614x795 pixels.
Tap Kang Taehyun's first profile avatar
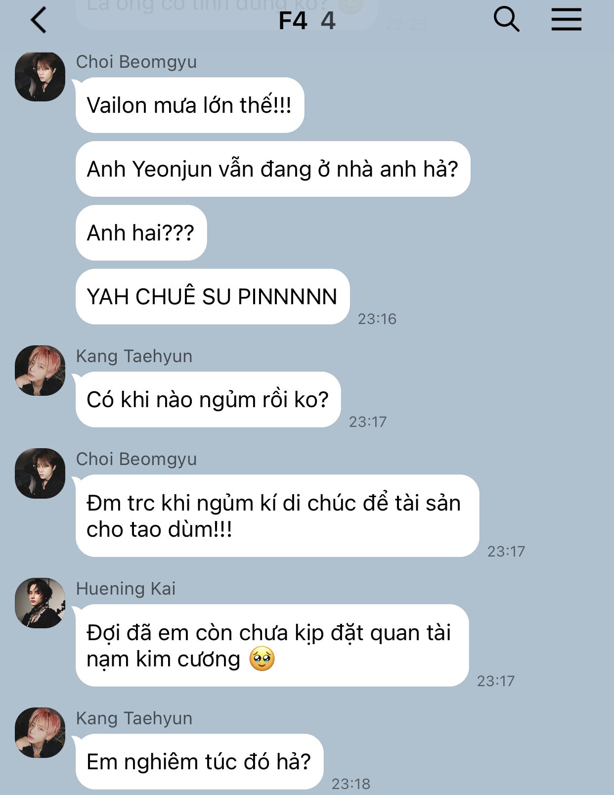click(40, 371)
